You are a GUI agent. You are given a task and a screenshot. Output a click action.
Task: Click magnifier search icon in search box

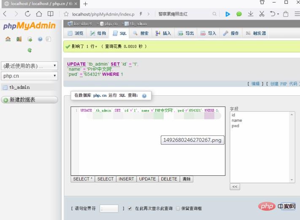(x=214, y=14)
